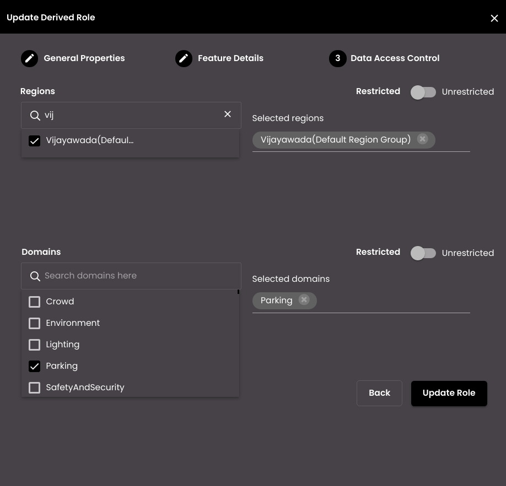506x486 pixels.
Task: Click the SafetyAndSecurity domain label
Action: pyautogui.click(x=85, y=387)
